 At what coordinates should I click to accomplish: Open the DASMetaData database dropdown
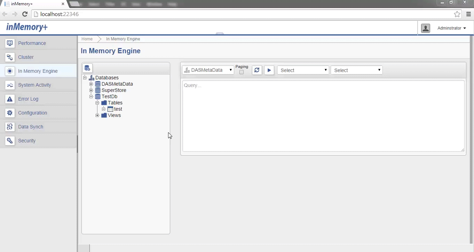point(208,70)
